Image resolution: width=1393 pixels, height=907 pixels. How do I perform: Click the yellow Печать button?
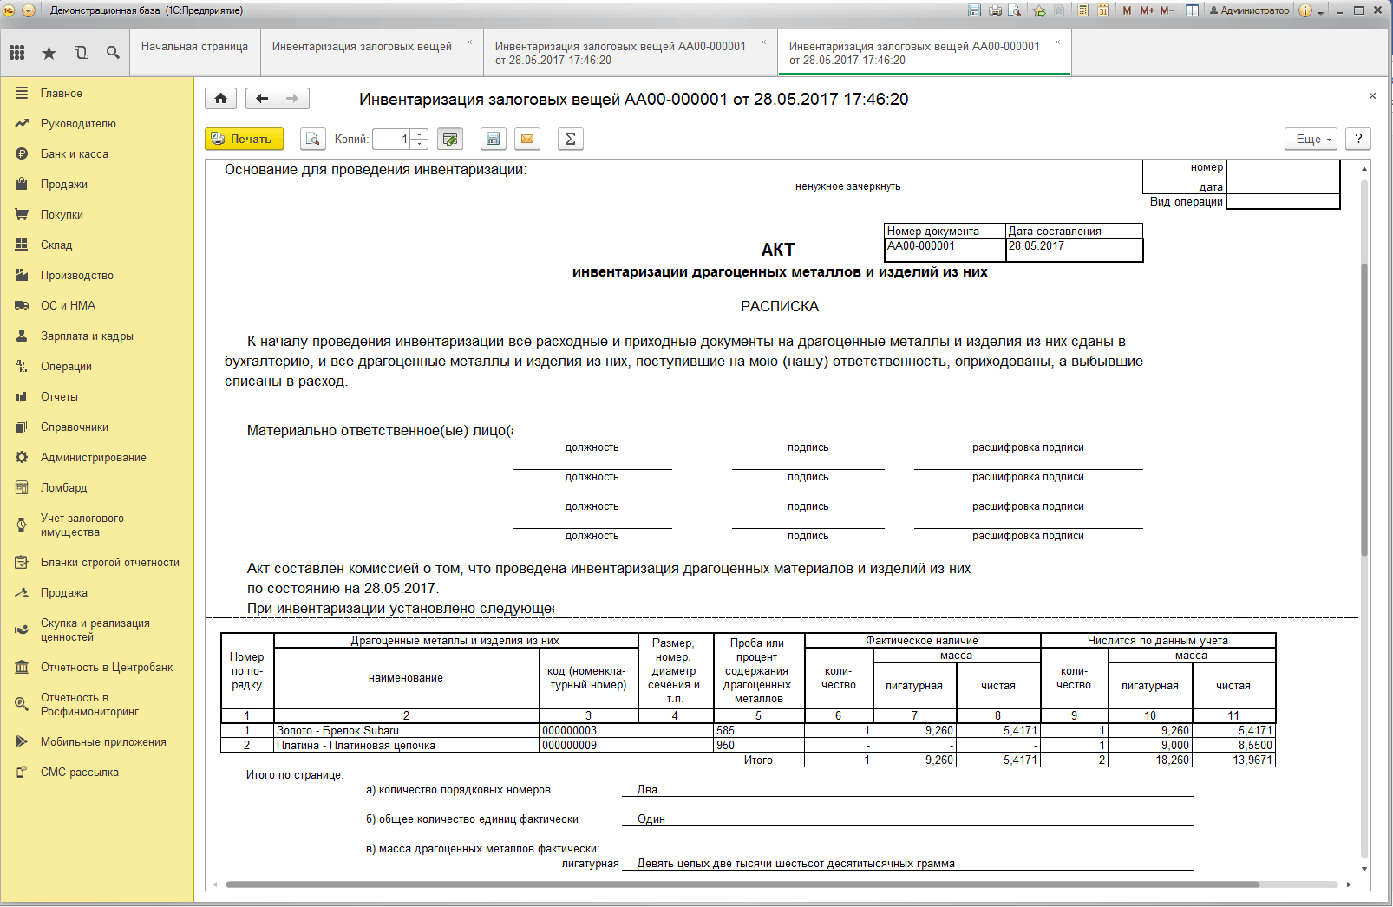(x=245, y=139)
